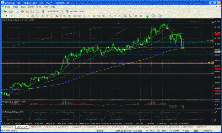Image resolution: width=222 pixels, height=133 pixels.
Task: Switch to the EURUSD,H4 chart tab
Action: [x=8, y=127]
